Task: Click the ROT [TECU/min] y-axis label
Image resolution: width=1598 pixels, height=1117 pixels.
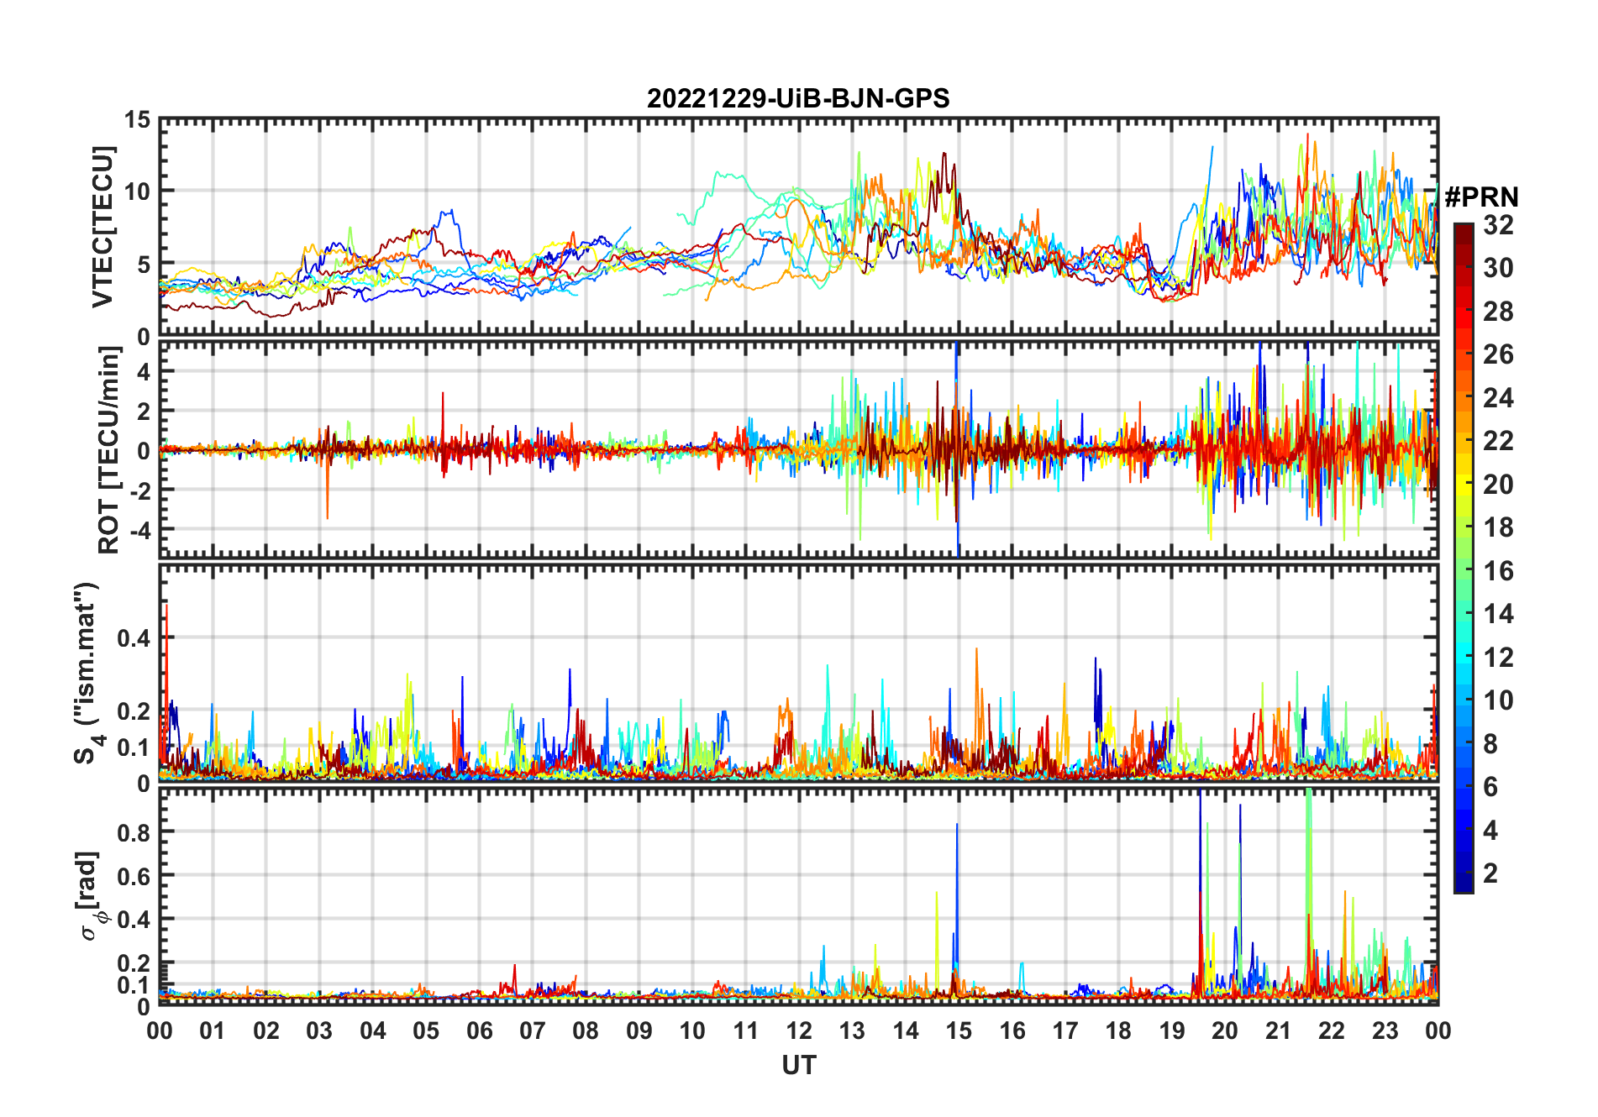Action: point(108,450)
